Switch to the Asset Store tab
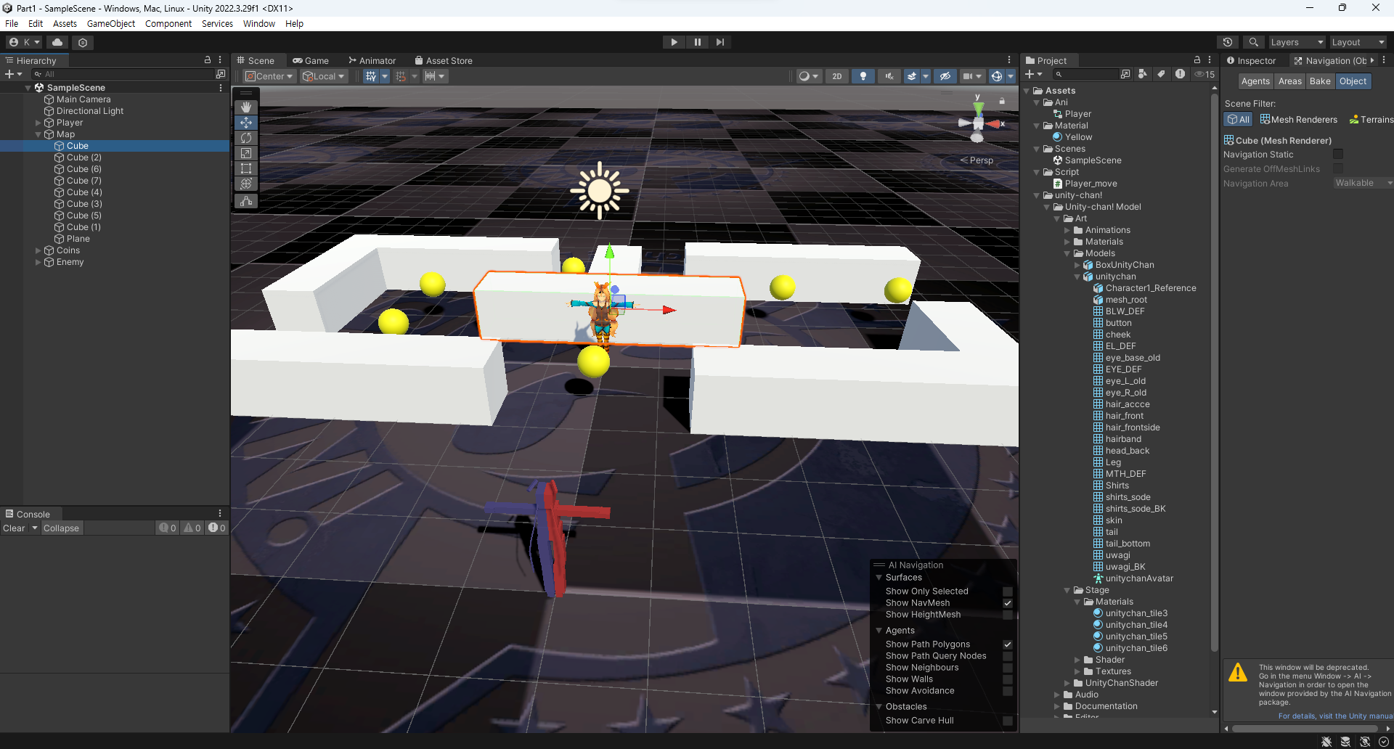1394x749 pixels. (x=444, y=61)
